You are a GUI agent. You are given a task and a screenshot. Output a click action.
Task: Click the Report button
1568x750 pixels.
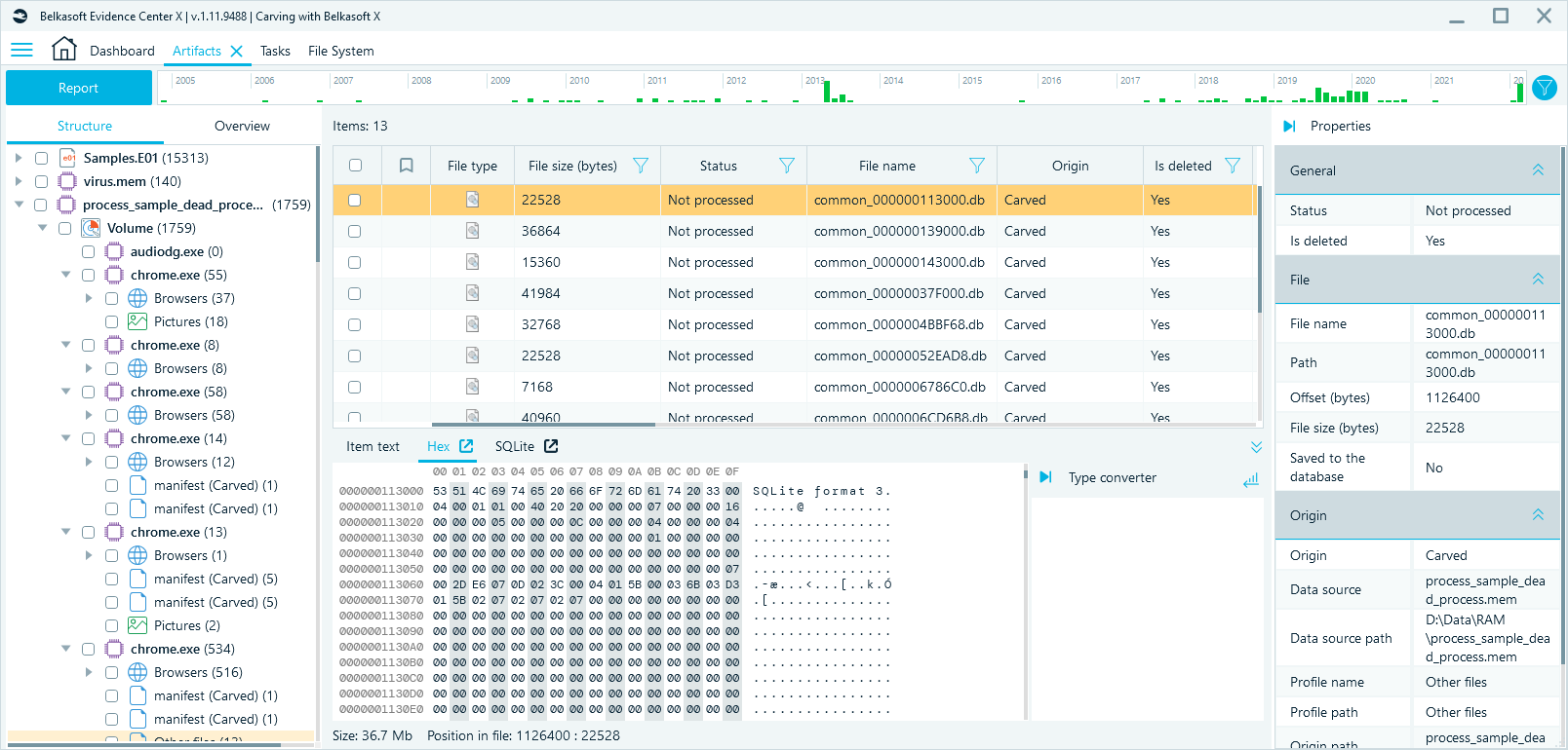click(x=79, y=88)
